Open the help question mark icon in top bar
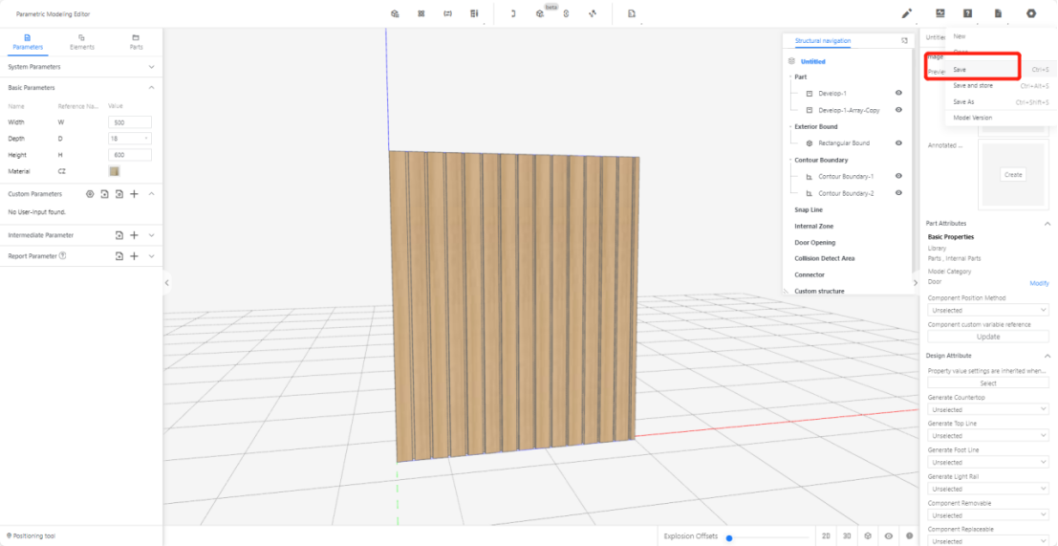 (968, 13)
